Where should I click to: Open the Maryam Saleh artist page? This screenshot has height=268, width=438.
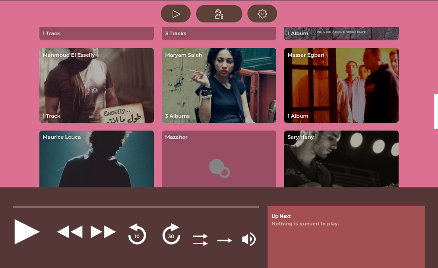tap(219, 85)
